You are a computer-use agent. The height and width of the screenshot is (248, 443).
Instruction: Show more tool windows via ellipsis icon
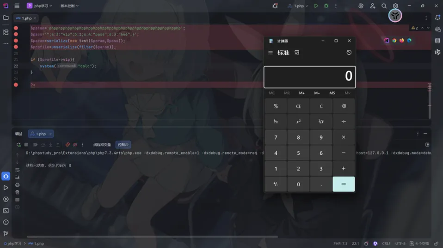point(6,44)
